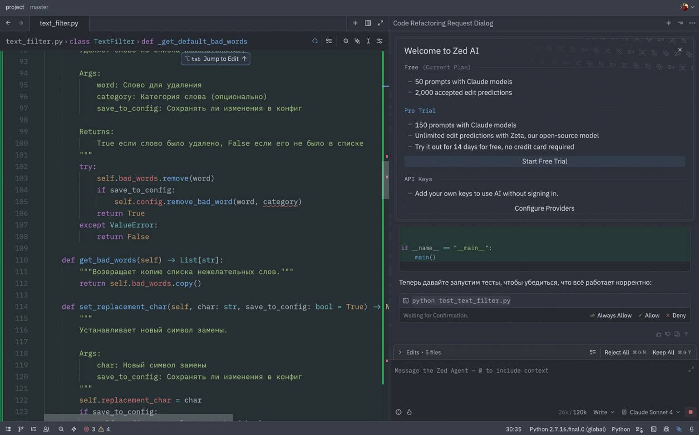Viewport: 699px width, 435px height.
Task: Give thumbs up on the response
Action: click(659, 334)
